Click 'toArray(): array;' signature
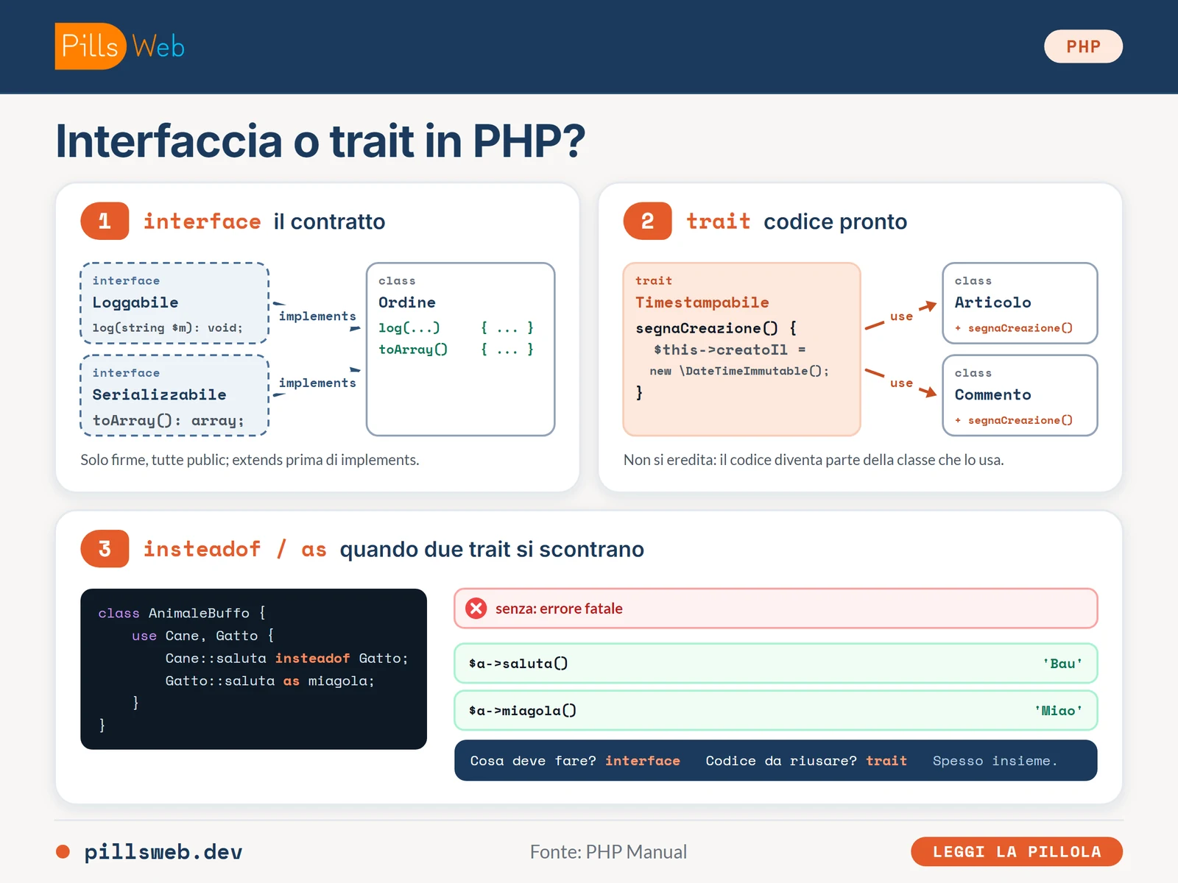 click(x=168, y=420)
